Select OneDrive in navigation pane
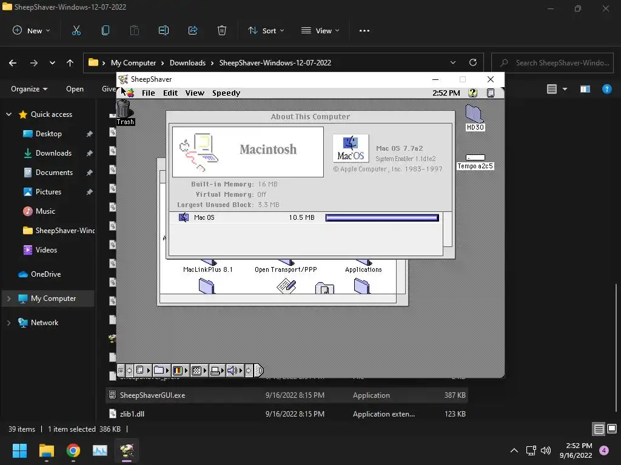This screenshot has width=621, height=465. 46,274
